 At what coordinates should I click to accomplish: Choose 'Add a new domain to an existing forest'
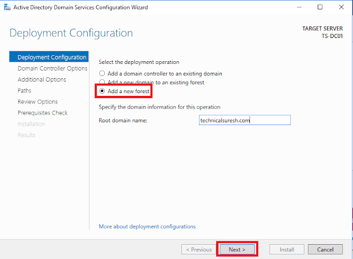pos(101,82)
